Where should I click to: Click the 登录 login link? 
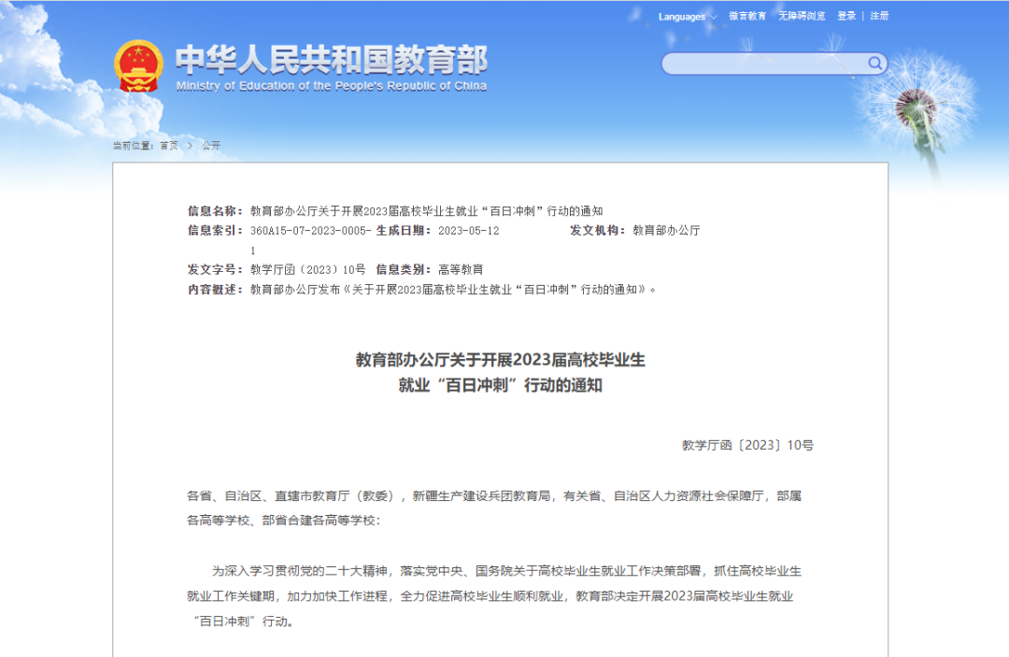click(846, 16)
